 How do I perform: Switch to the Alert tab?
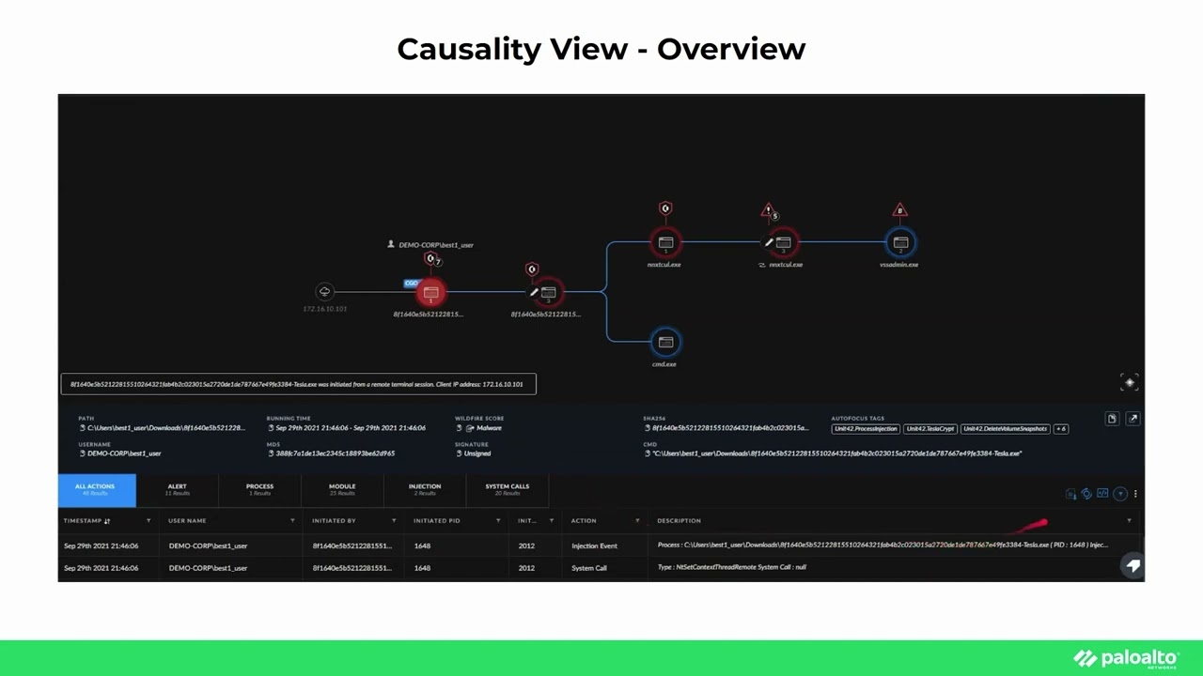[177, 489]
